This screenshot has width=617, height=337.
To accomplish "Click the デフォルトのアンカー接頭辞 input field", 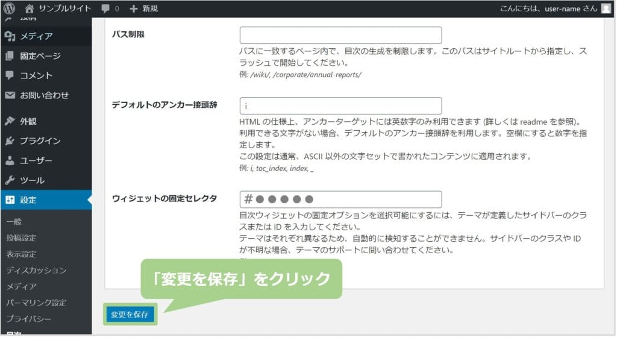I will coord(340,106).
